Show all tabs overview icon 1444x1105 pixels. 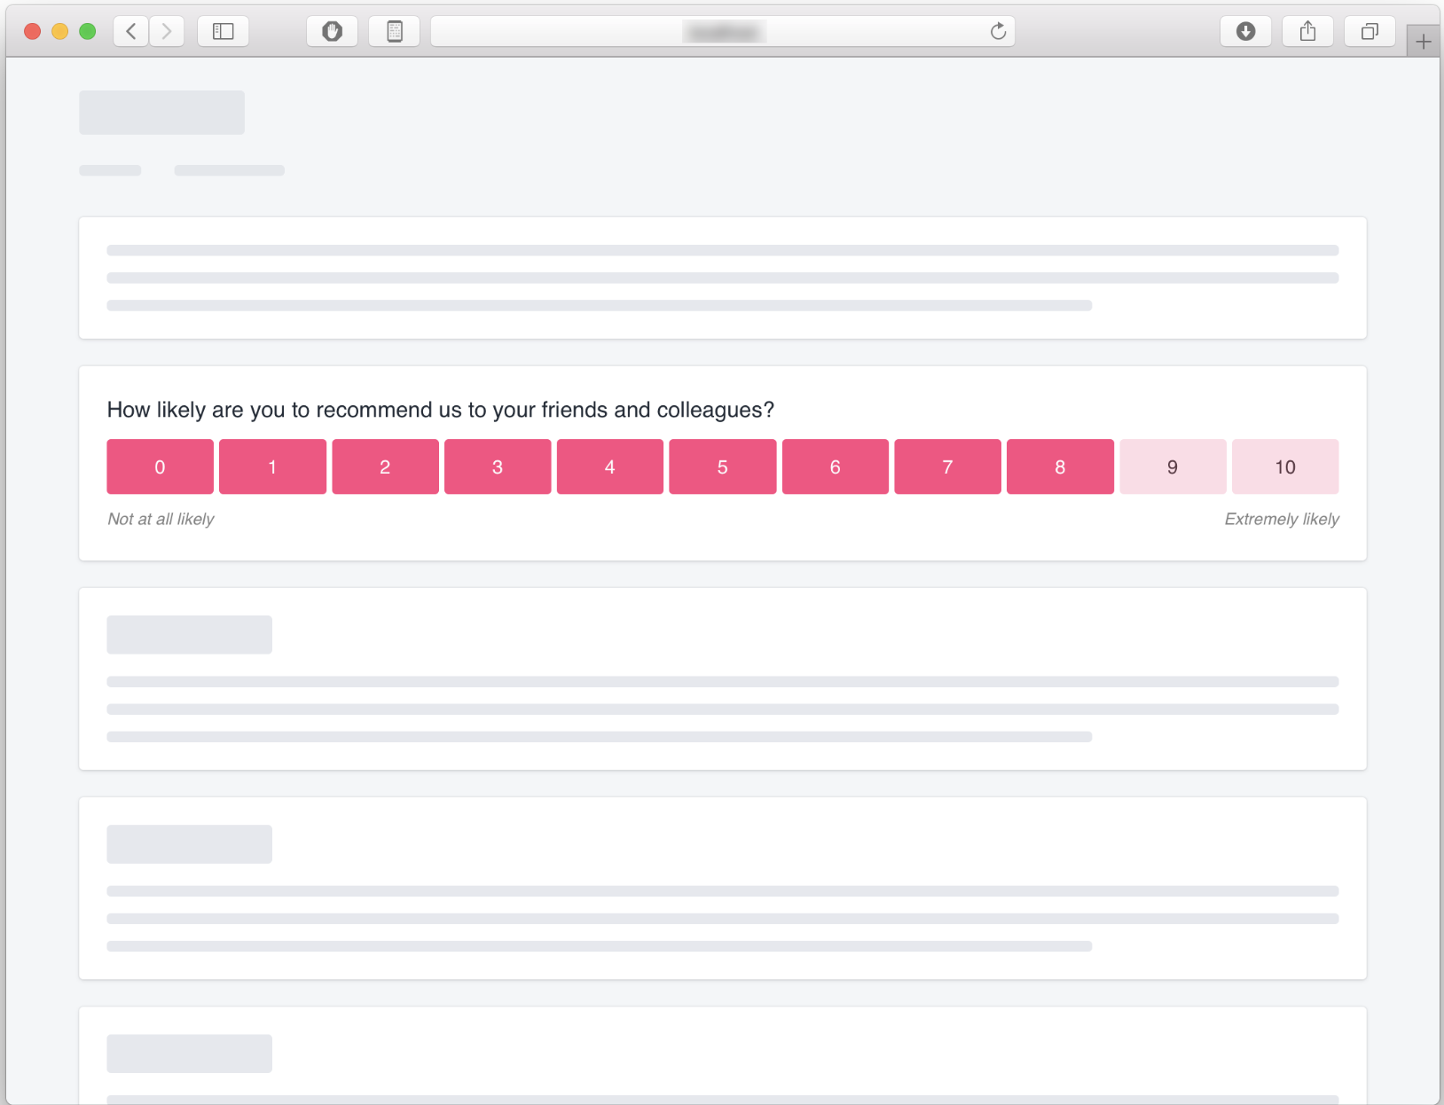coord(1369,32)
